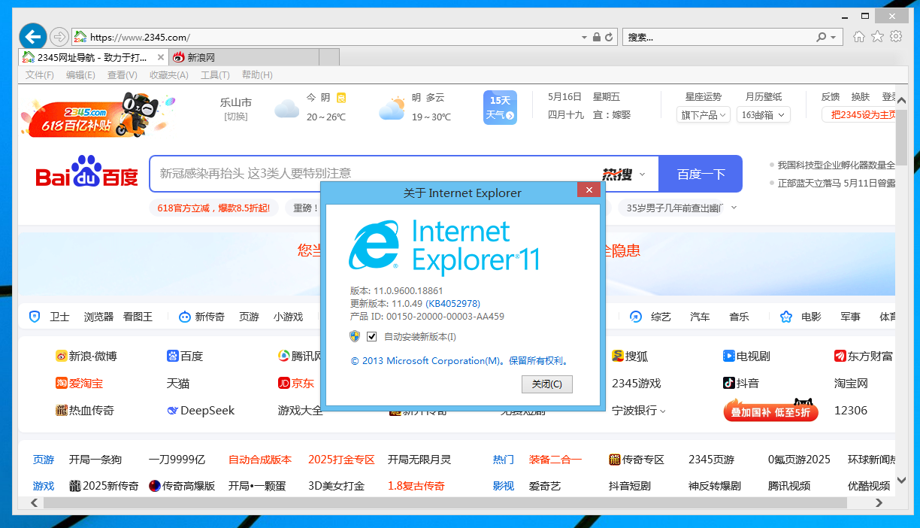This screenshot has width=920, height=528.
Task: Open the Tools gear icon
Action: point(896,36)
